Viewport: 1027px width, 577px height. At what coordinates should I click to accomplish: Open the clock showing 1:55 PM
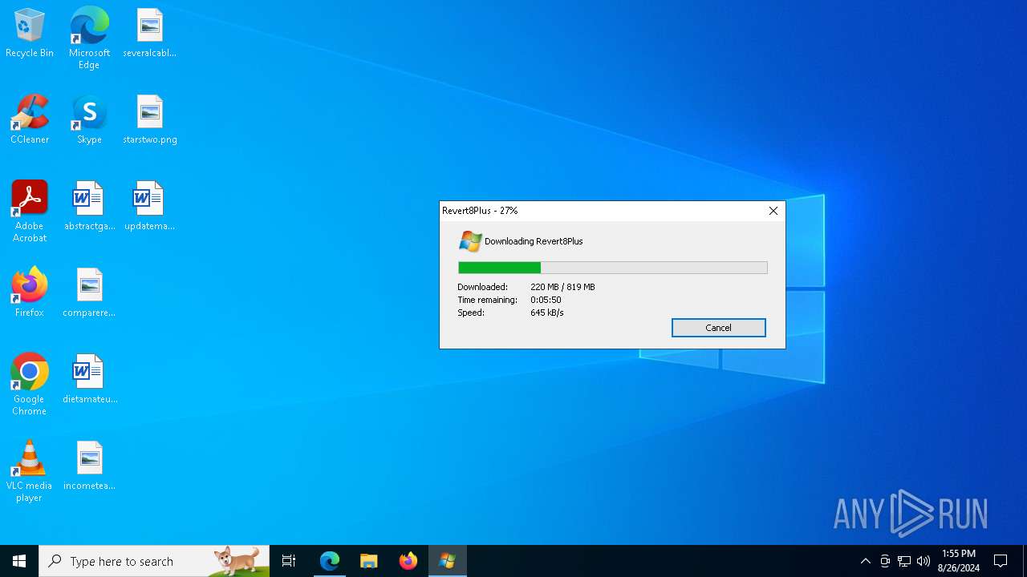[x=959, y=561]
